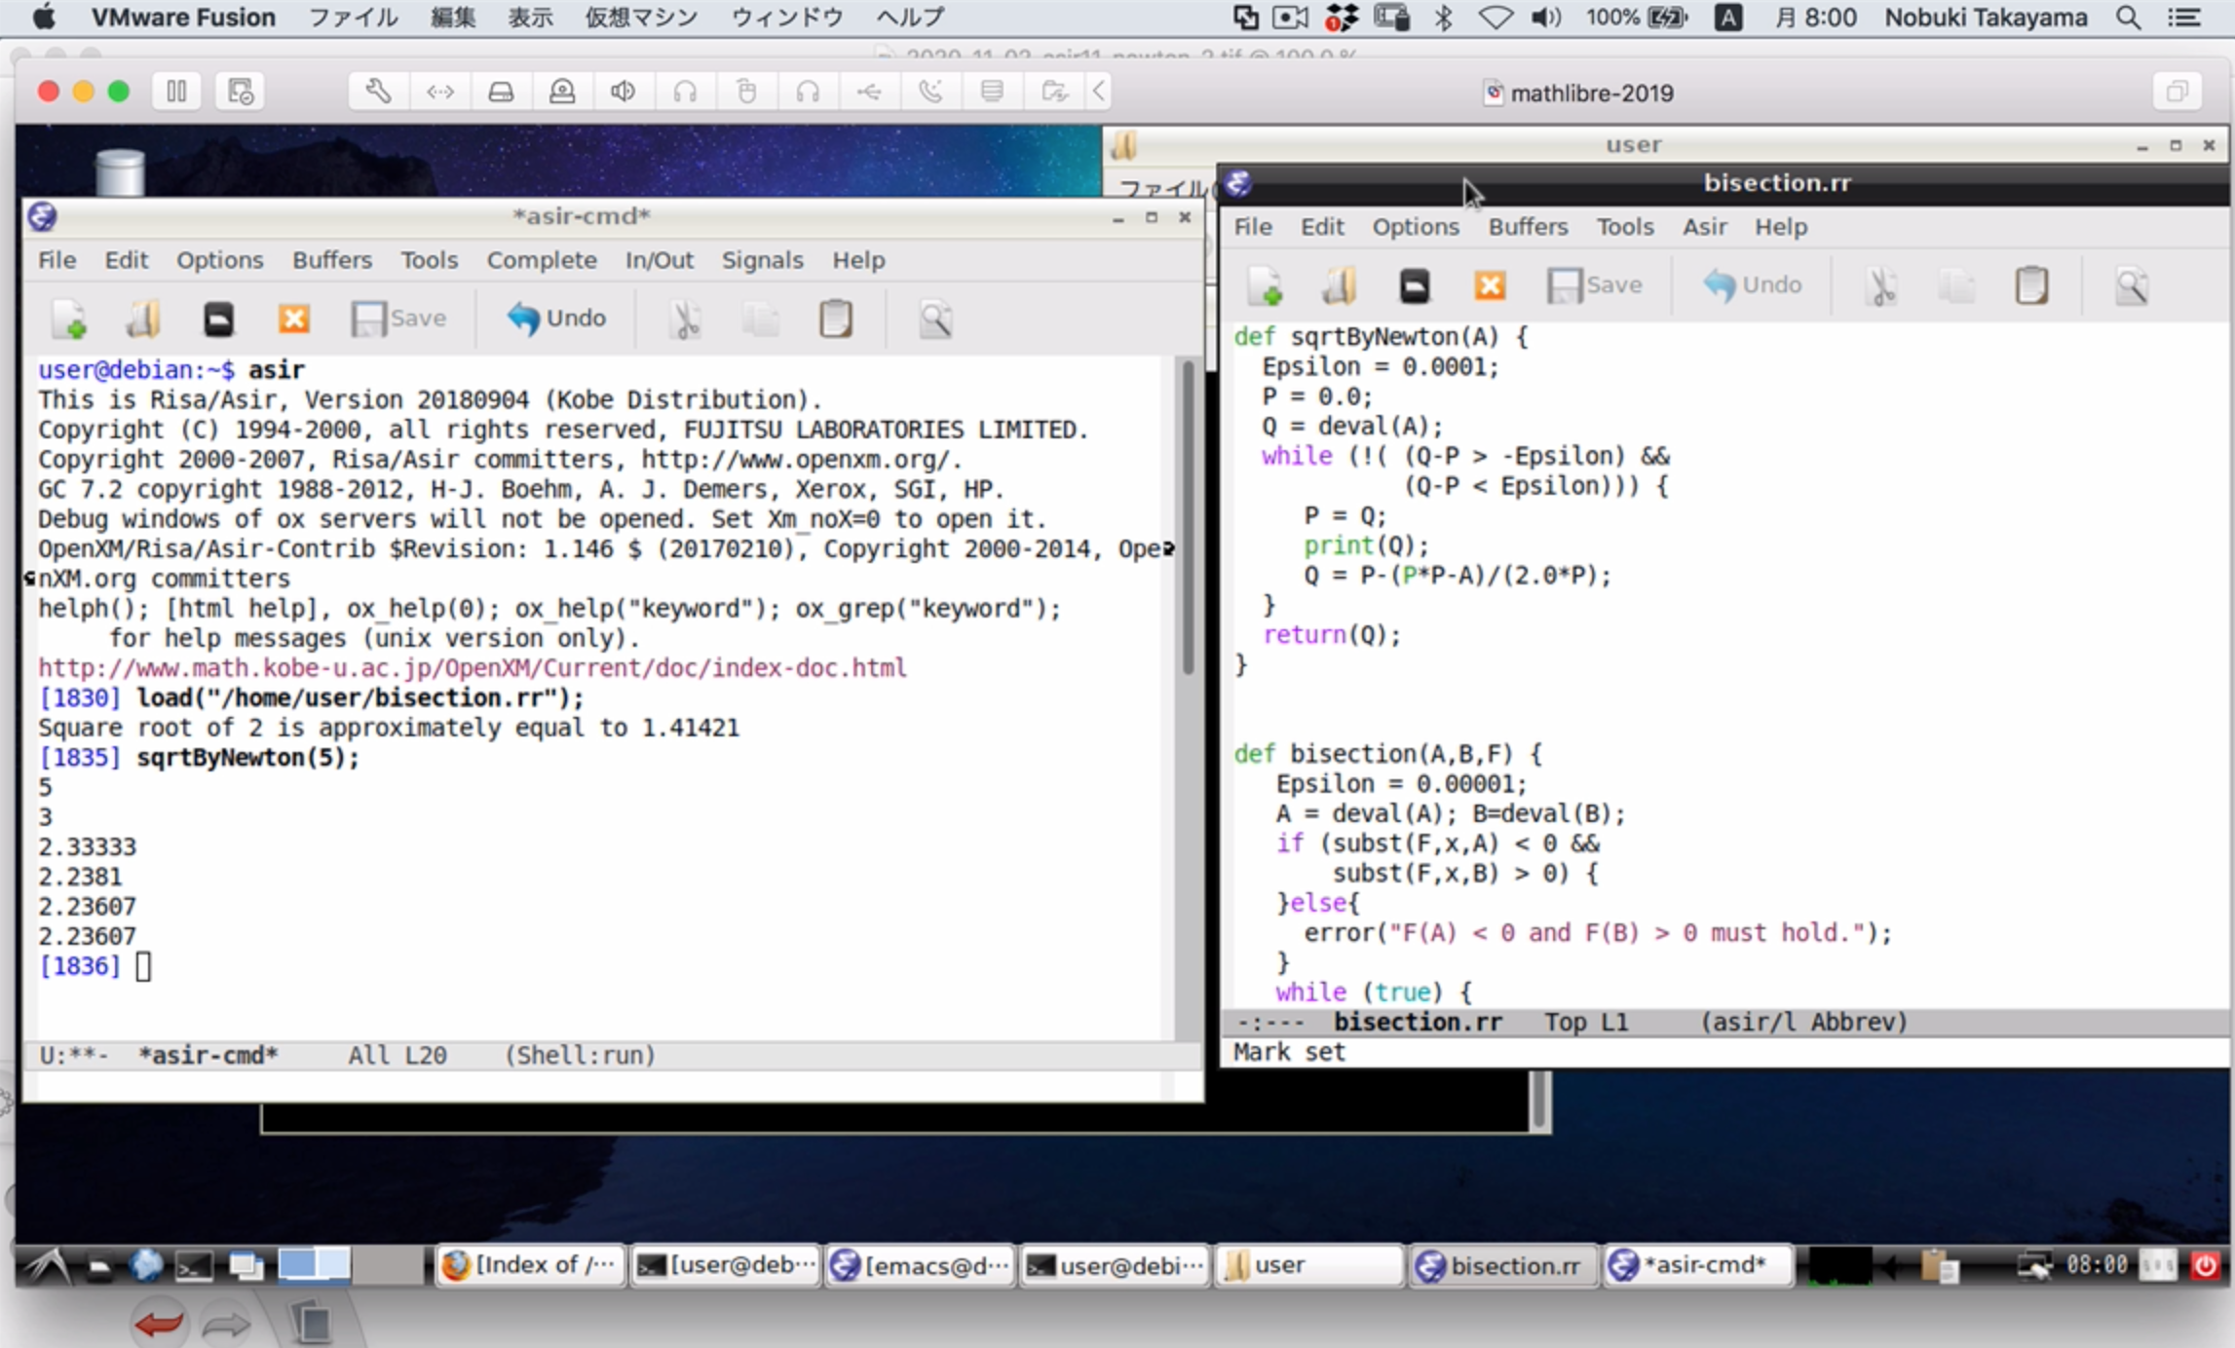Open Tools menu in bisection.rr window

1625,227
